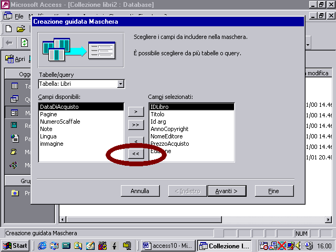The height and width of the screenshot is (252, 336).
Task: Select NumeroScaffale in available fields
Action: pyautogui.click(x=81, y=122)
